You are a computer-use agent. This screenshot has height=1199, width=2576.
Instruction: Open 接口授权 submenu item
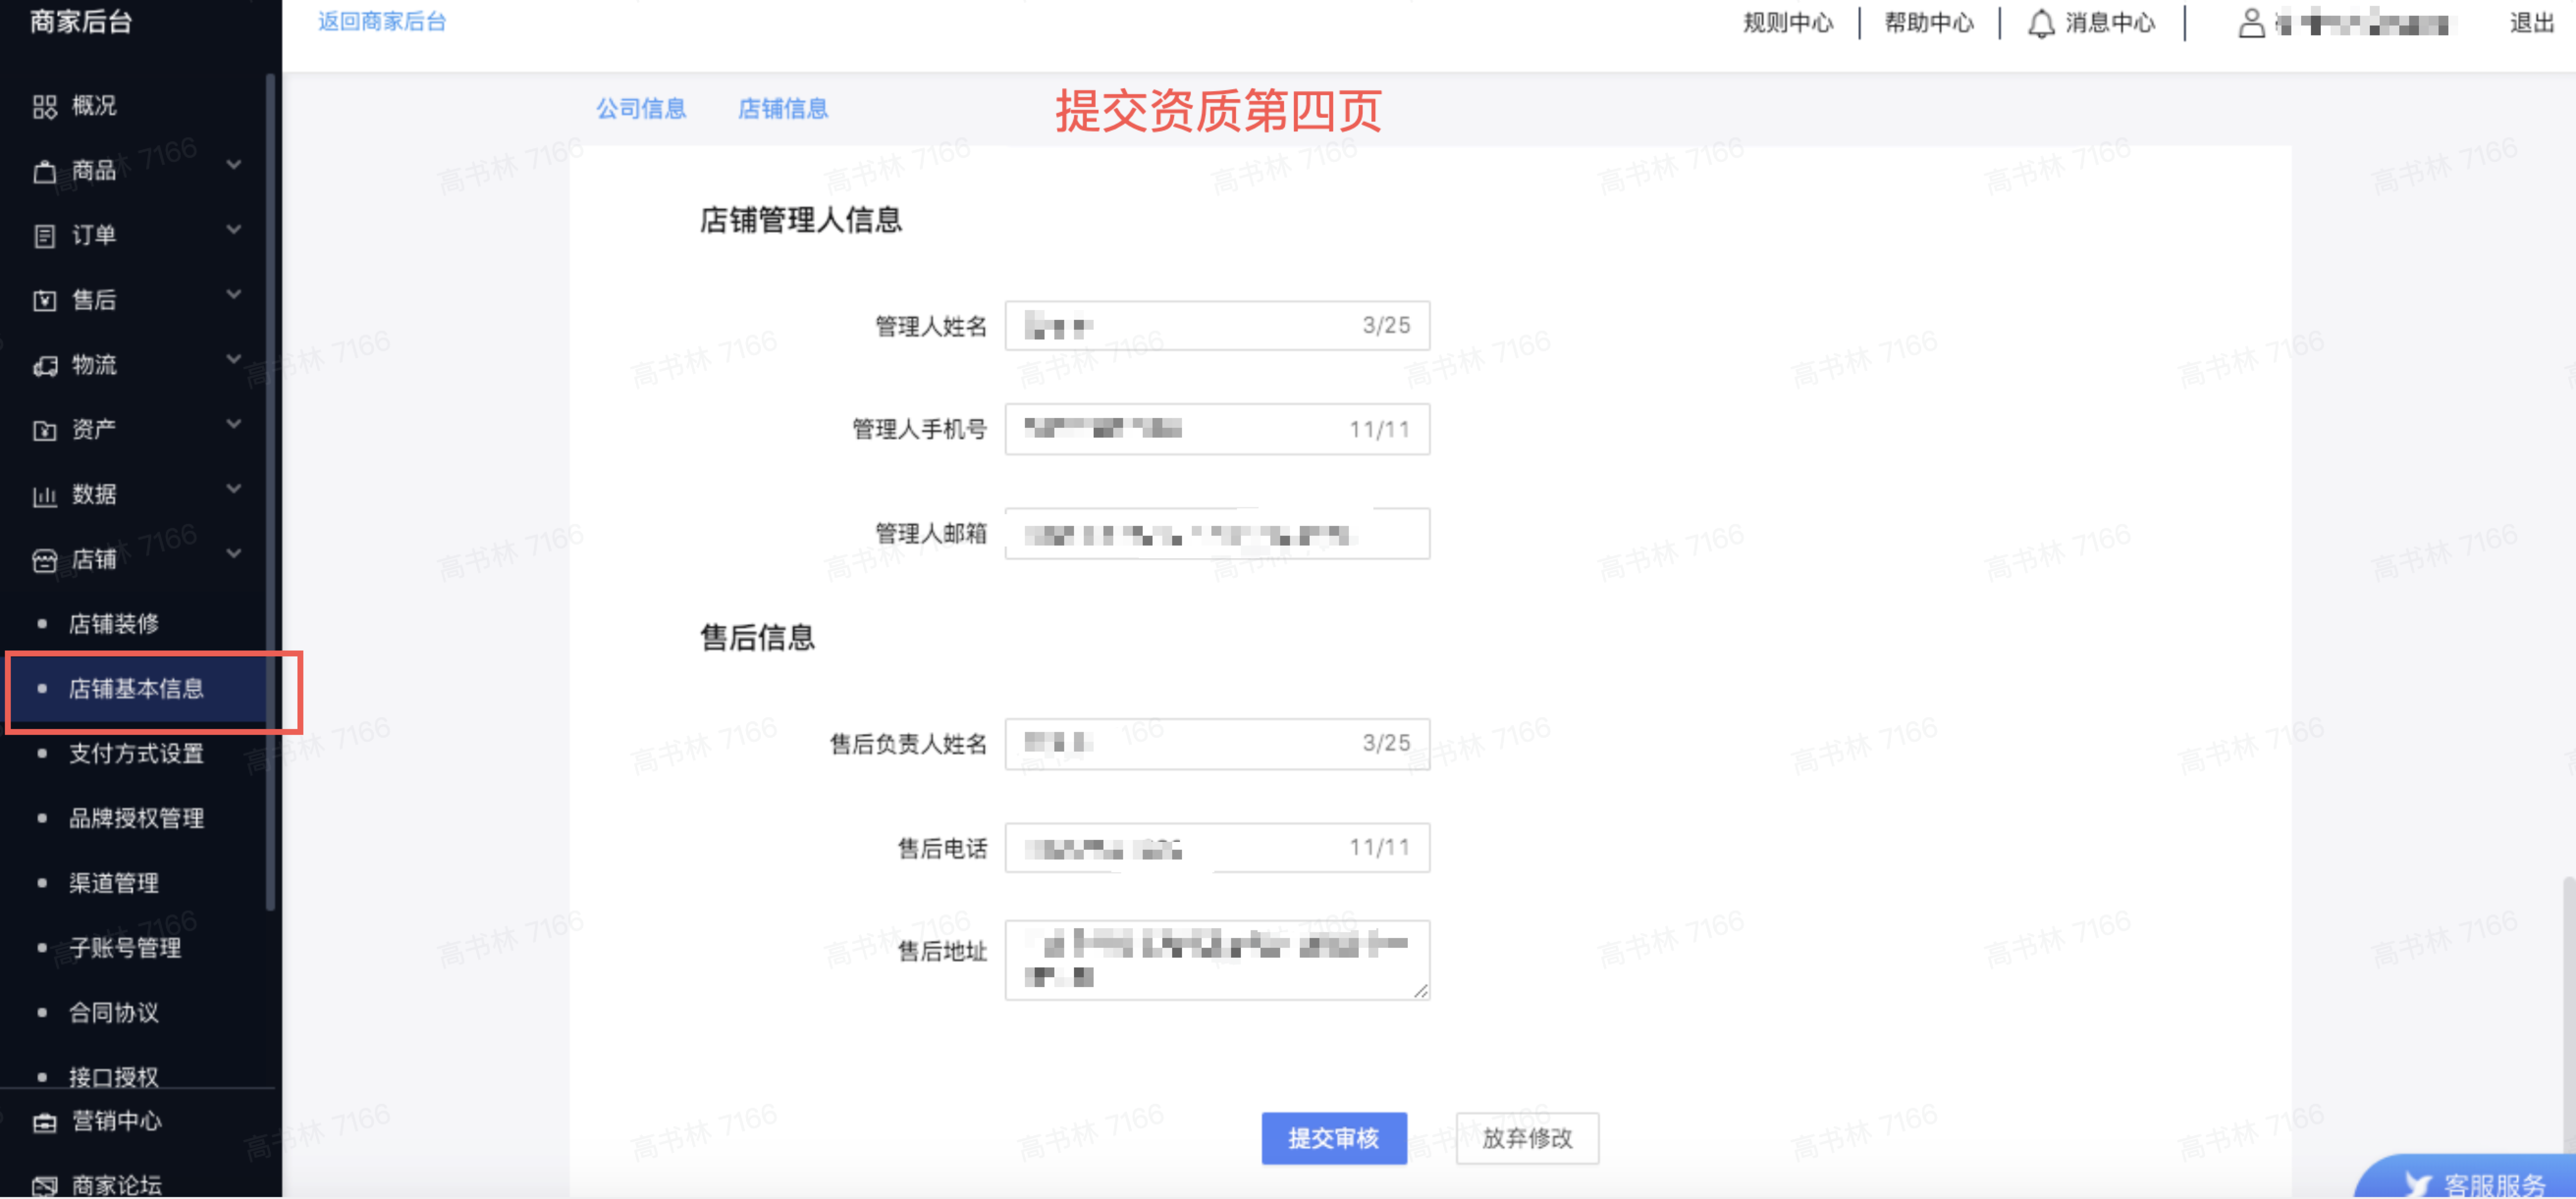(x=114, y=1077)
